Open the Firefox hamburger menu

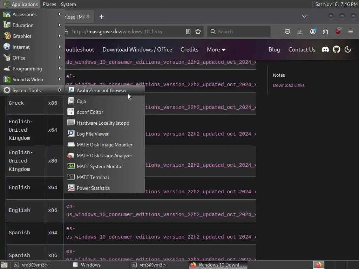pyautogui.click(x=351, y=32)
